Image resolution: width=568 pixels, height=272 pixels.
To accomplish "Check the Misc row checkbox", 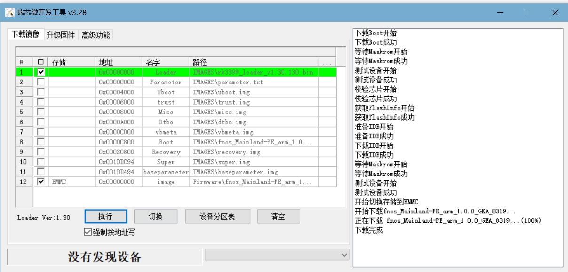I will 41,112.
